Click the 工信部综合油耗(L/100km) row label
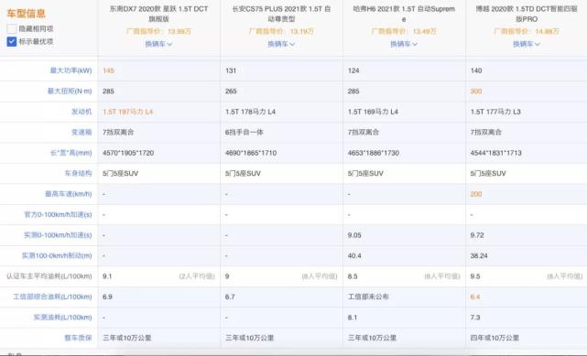The image size is (587, 356). coord(52,297)
